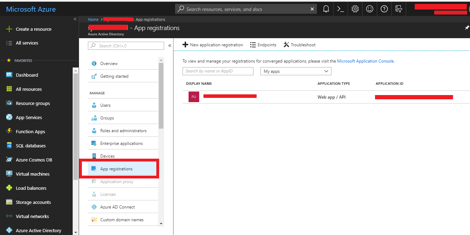The height and width of the screenshot is (235, 470).
Task: Open Groups in the Manage menu
Action: (x=123, y=118)
